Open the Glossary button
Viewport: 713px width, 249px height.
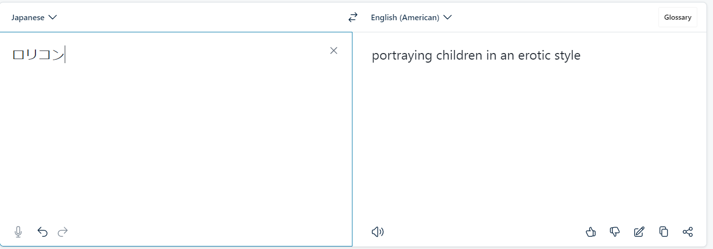(678, 17)
